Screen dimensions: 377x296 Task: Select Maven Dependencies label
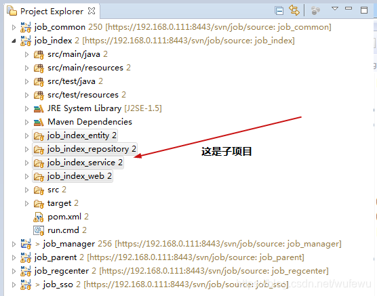pyautogui.click(x=90, y=122)
